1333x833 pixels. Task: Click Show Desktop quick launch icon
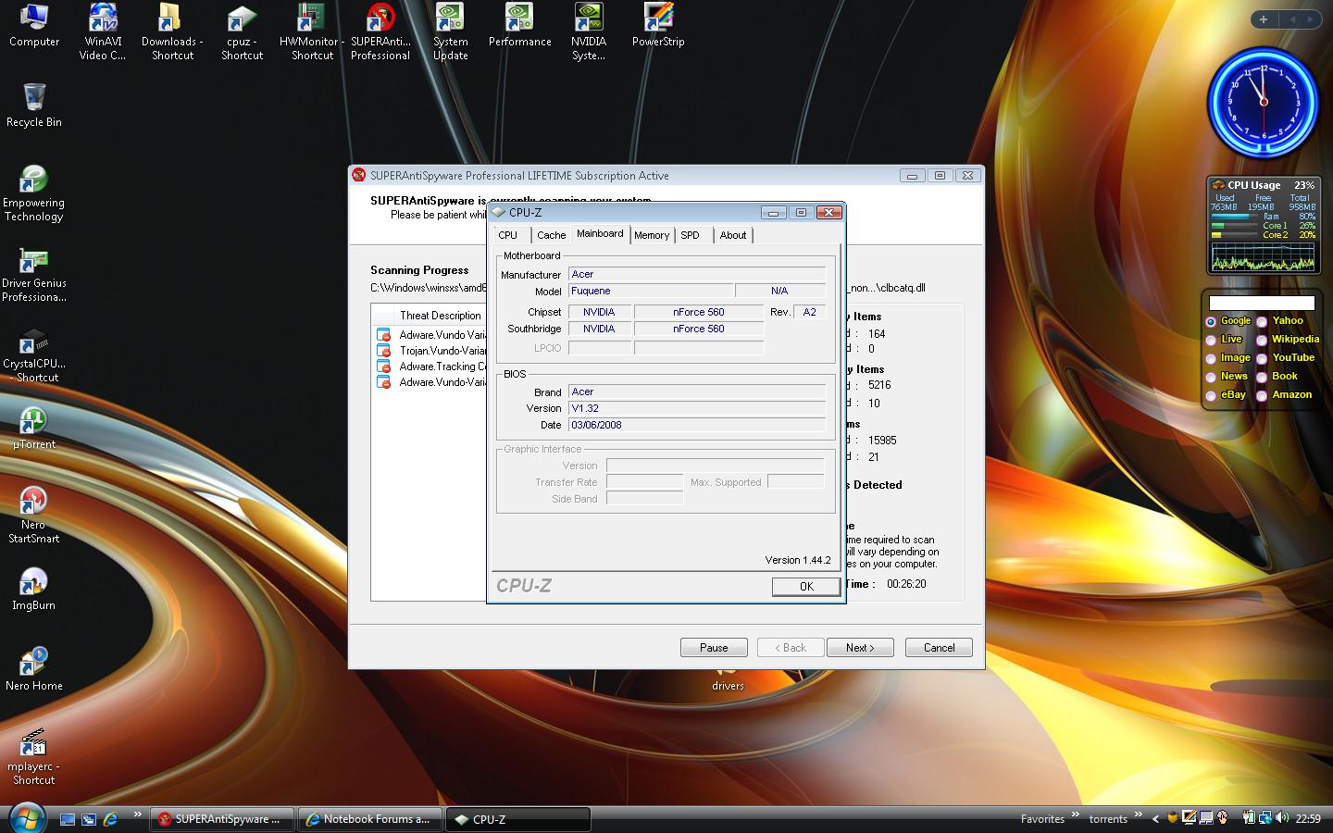pyautogui.click(x=68, y=819)
